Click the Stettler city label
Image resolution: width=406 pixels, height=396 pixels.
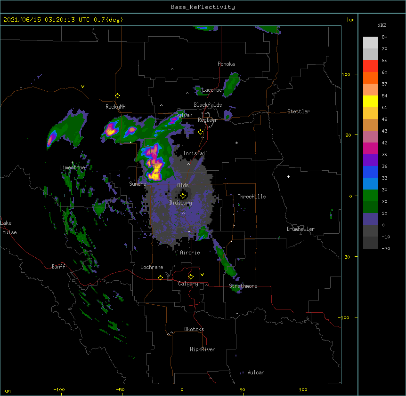point(299,111)
